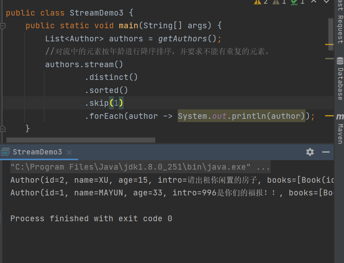Viewport: 344px width, 263px height.
Task: Click the skip(1) argument
Action: (116, 103)
